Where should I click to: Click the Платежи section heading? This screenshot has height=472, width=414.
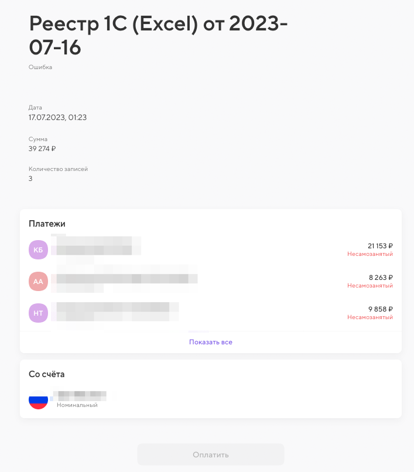click(x=47, y=224)
